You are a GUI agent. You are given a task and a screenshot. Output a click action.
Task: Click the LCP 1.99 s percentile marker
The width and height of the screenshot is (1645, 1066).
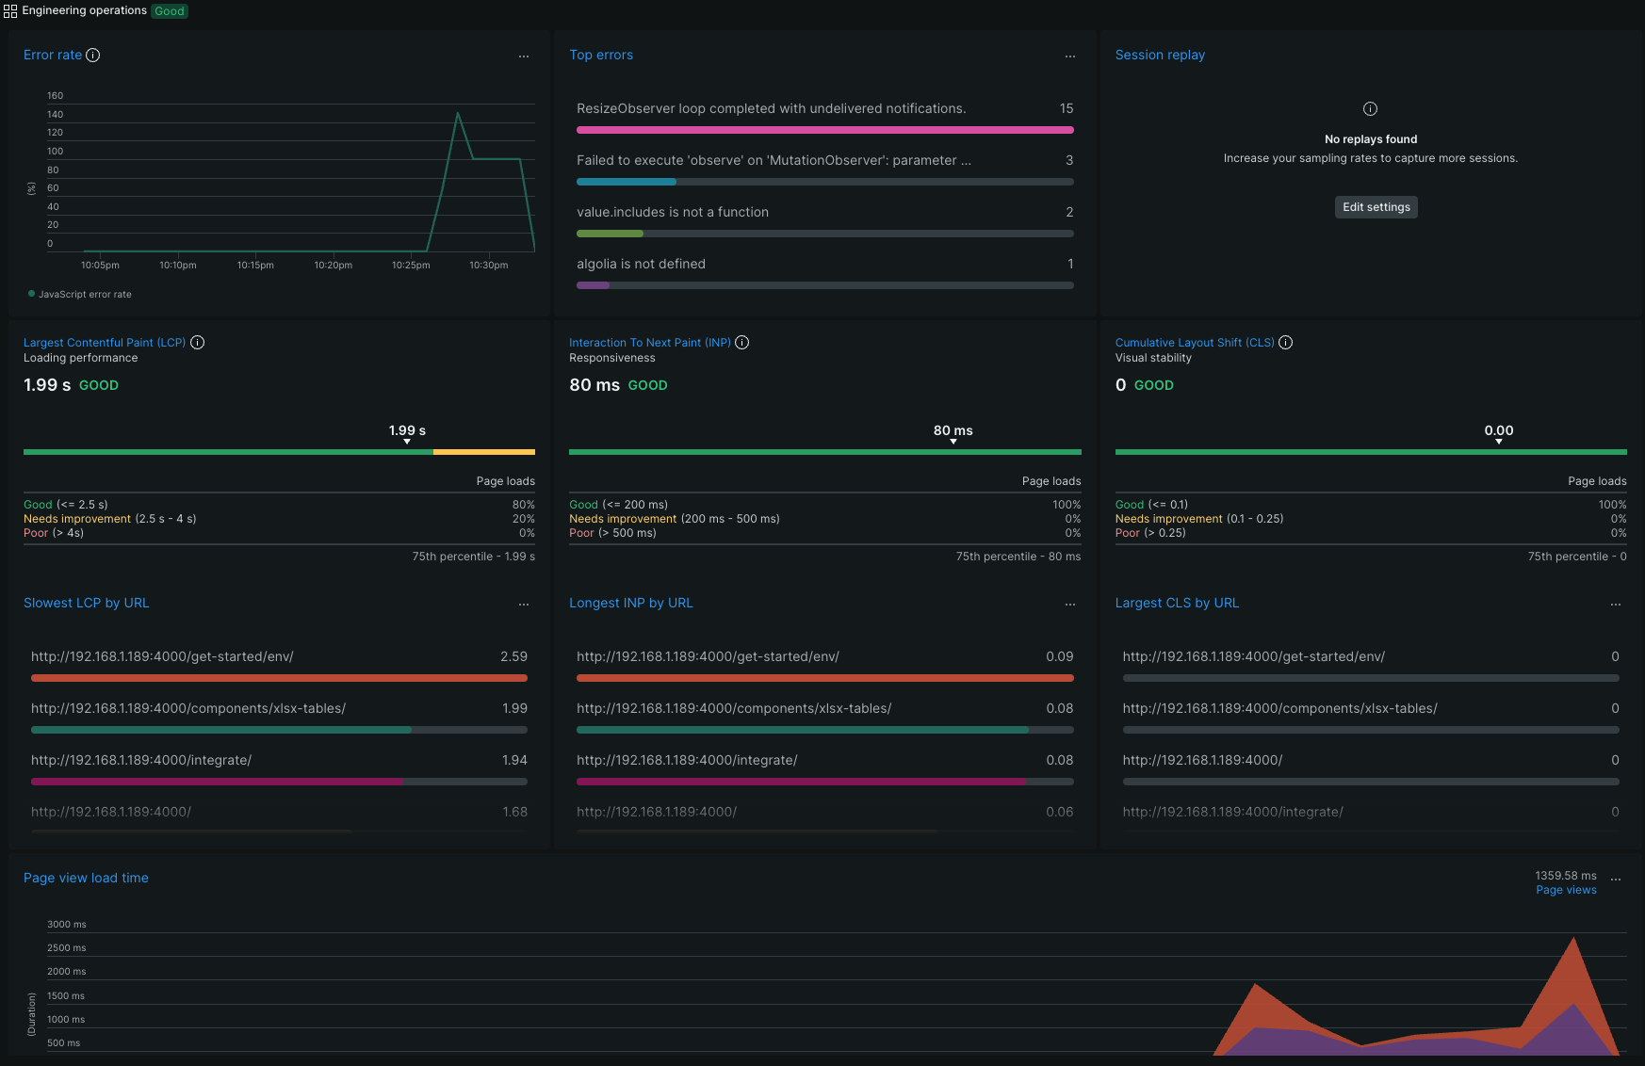pos(407,441)
